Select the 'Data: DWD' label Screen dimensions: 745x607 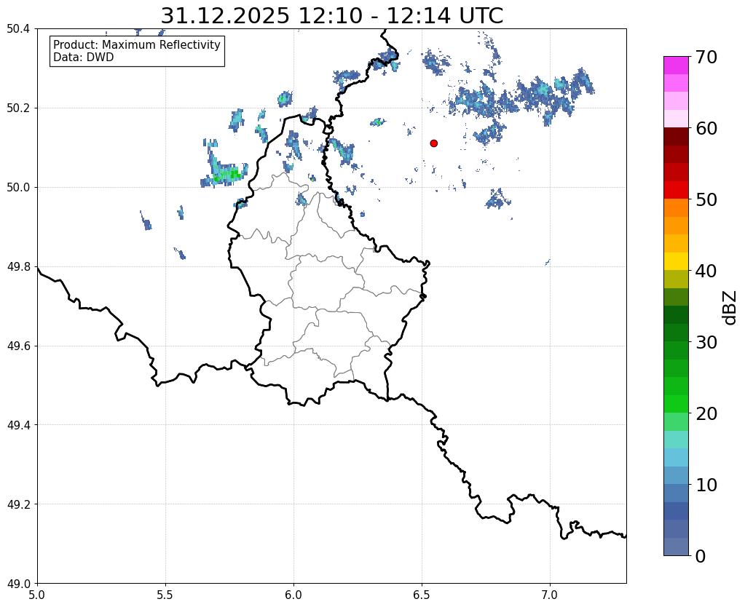84,57
